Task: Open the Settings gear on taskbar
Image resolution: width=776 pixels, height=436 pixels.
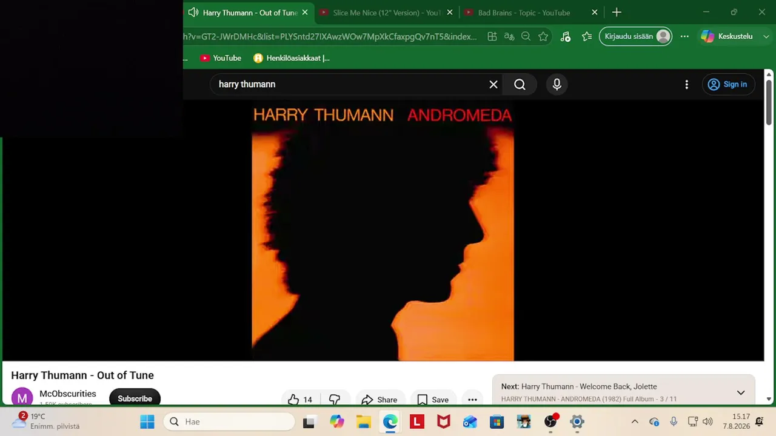Action: coord(577,421)
